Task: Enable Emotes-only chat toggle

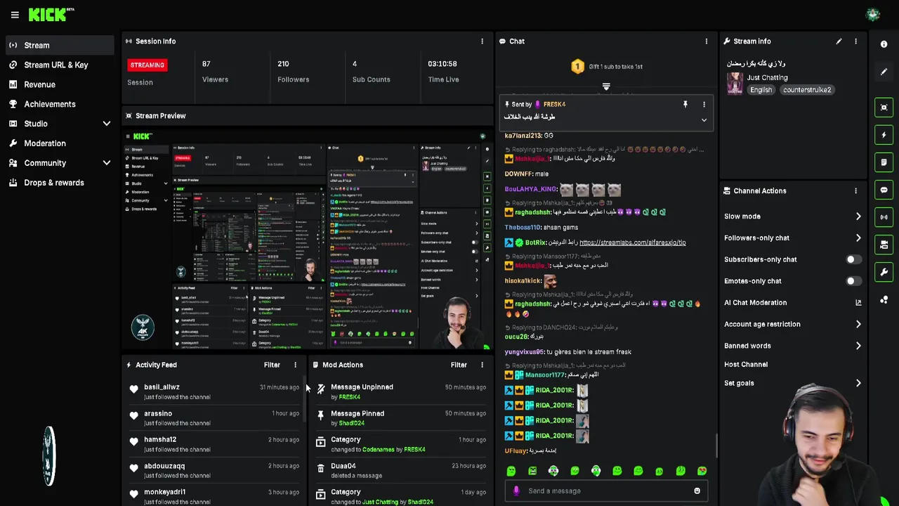Action: (x=853, y=281)
